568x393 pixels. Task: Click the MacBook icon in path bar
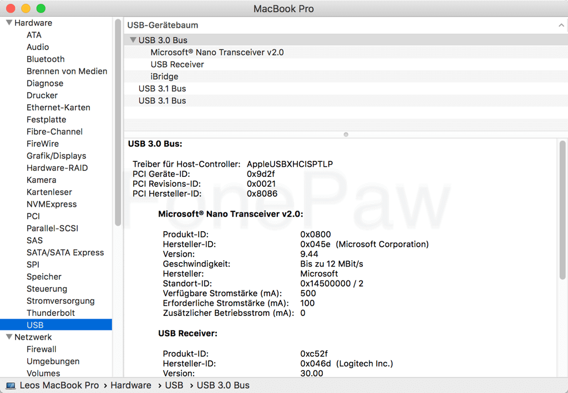click(11, 385)
